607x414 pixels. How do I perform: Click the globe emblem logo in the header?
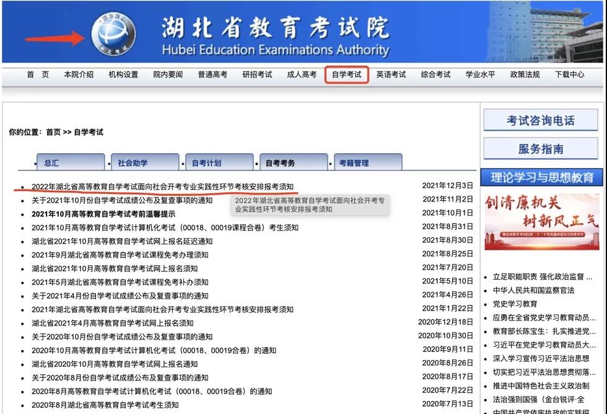(x=113, y=33)
